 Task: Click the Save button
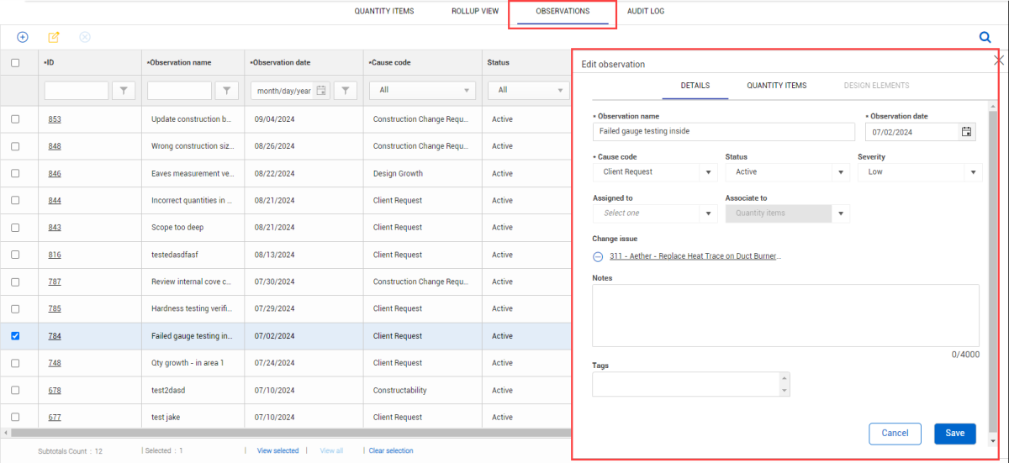(954, 434)
